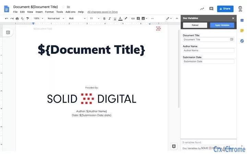The height and width of the screenshot is (154, 247).
Task: Open the View menu
Action: click(30, 12)
